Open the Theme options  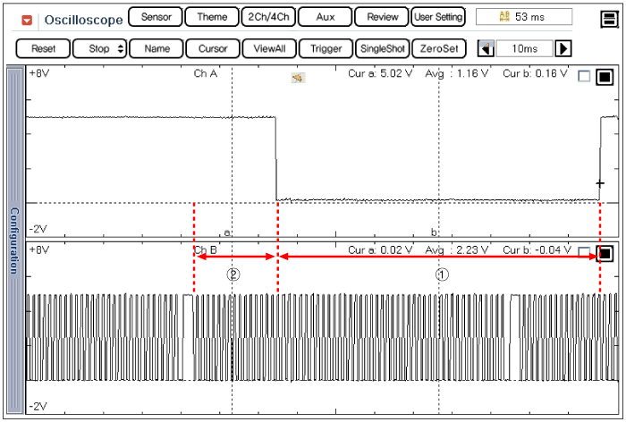pyautogui.click(x=212, y=17)
